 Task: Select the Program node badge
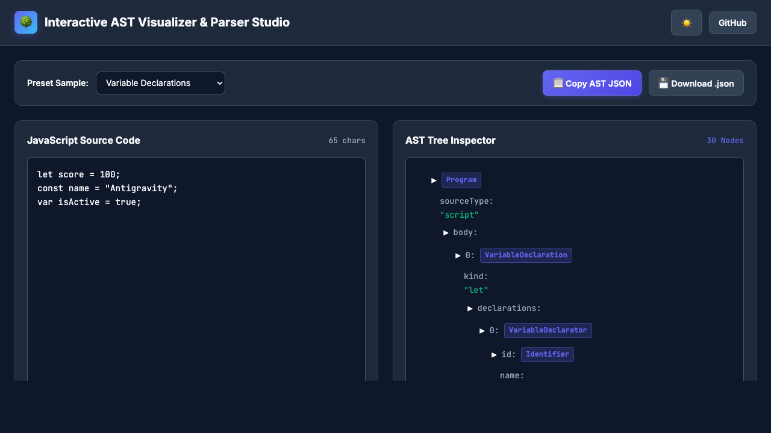click(x=461, y=180)
